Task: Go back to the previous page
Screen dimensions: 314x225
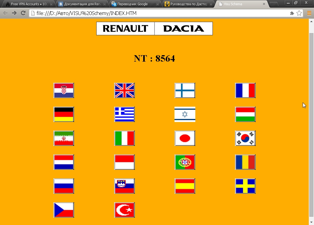Action: [x=5, y=13]
